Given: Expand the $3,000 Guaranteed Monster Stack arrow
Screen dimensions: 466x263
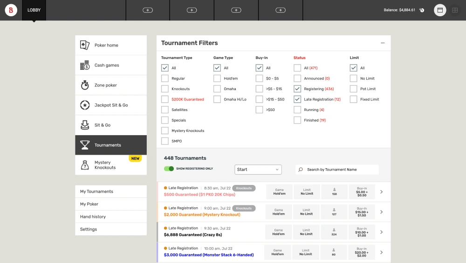Looking at the screenshot, I should point(381,252).
